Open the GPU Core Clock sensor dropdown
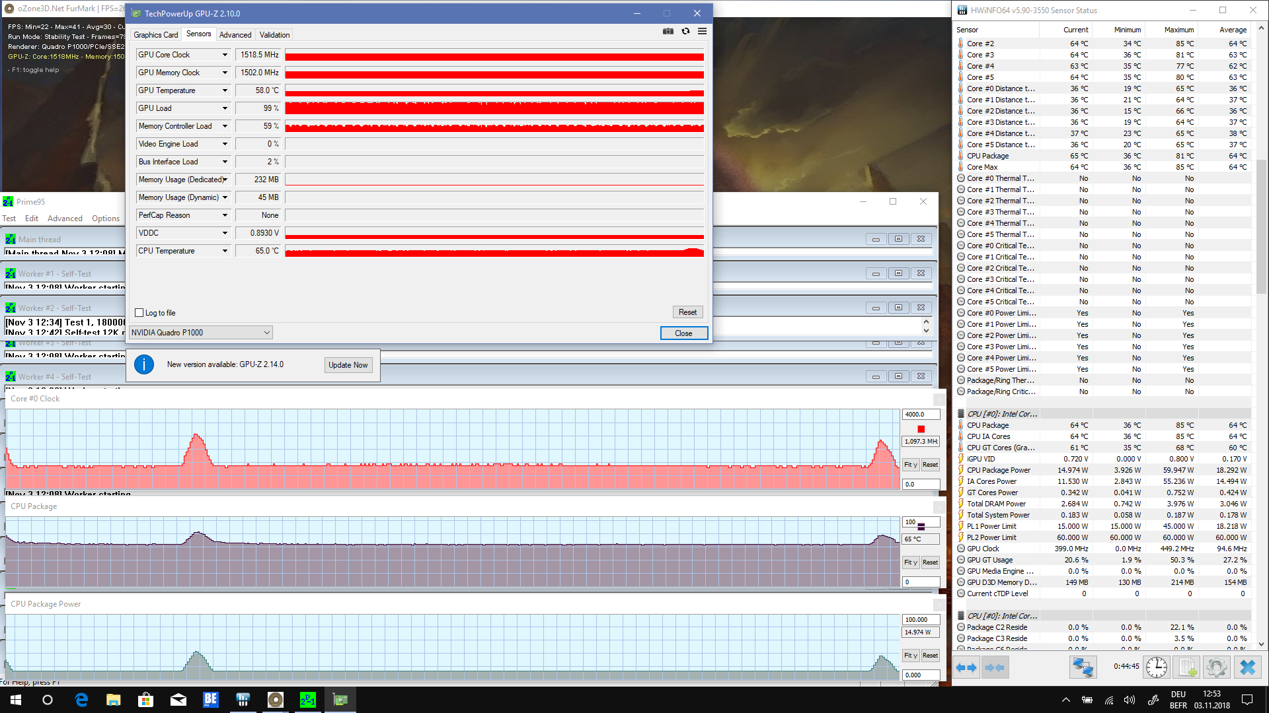This screenshot has width=1269, height=713. click(225, 55)
